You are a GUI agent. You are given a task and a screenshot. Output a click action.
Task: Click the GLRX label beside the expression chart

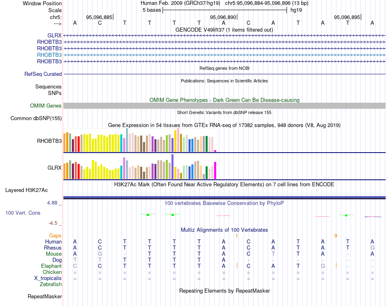click(54, 168)
